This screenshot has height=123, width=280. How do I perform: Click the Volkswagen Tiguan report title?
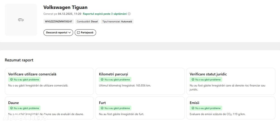click(x=65, y=7)
